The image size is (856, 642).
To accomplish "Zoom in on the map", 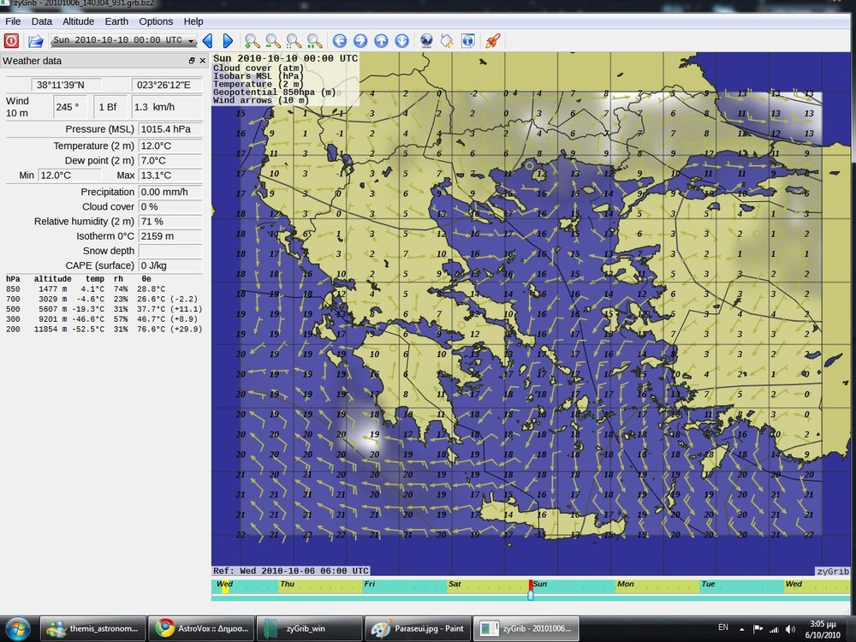I will pos(252,40).
